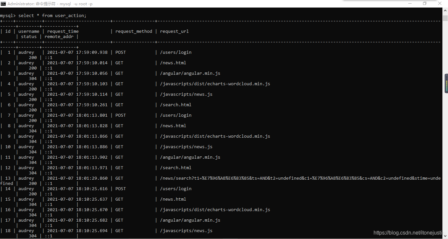Click timestamp '2021-07-07 18:01:13.971'
The height and width of the screenshot is (239, 448).
point(77,168)
